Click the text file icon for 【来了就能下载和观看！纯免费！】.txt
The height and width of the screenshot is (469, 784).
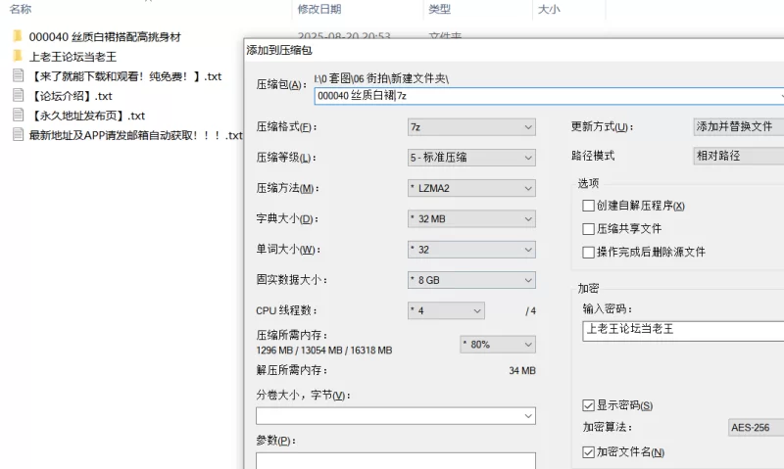pos(18,75)
